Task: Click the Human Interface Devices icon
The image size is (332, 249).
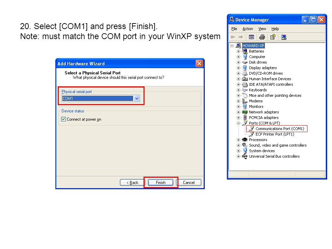Action: pos(245,79)
